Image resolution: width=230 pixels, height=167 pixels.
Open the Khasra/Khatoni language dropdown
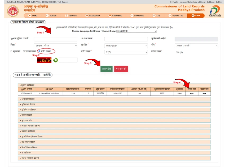pos(136,31)
